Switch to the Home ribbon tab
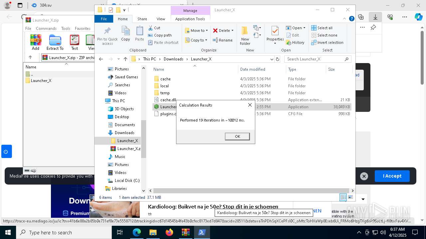Screen dimensions: 426x239 (122, 19)
